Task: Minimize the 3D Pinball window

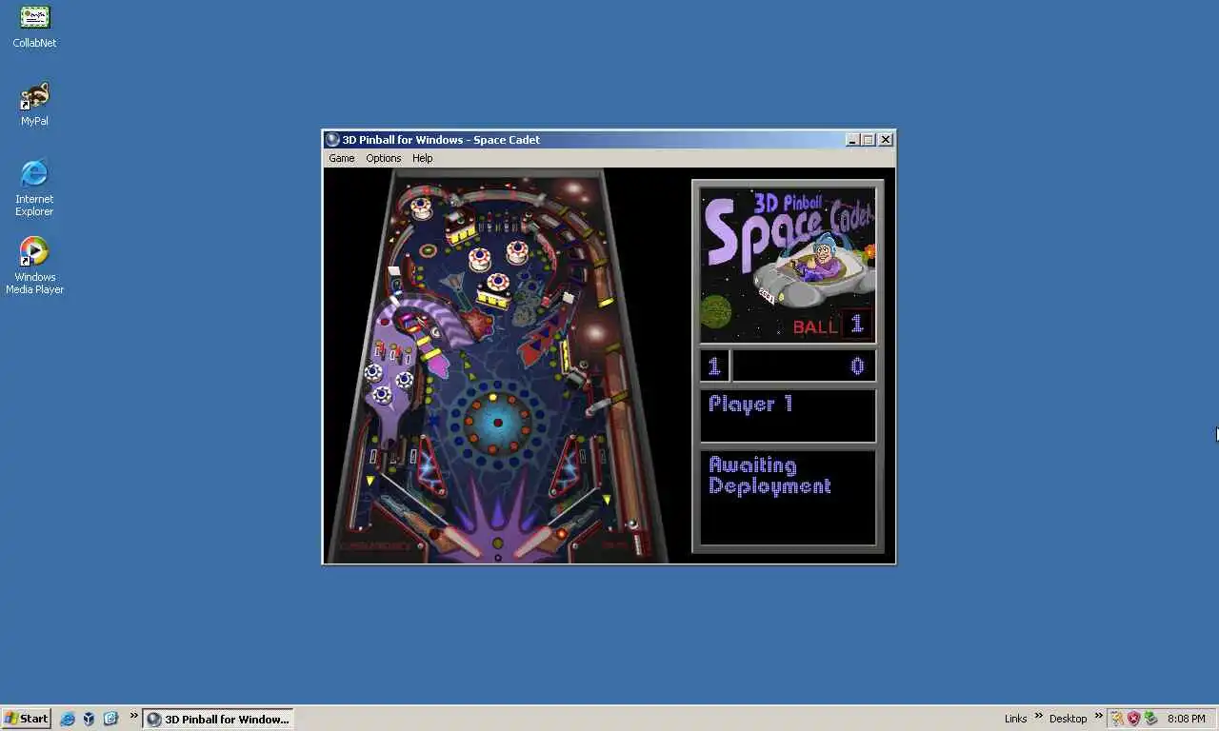Action: pos(852,140)
